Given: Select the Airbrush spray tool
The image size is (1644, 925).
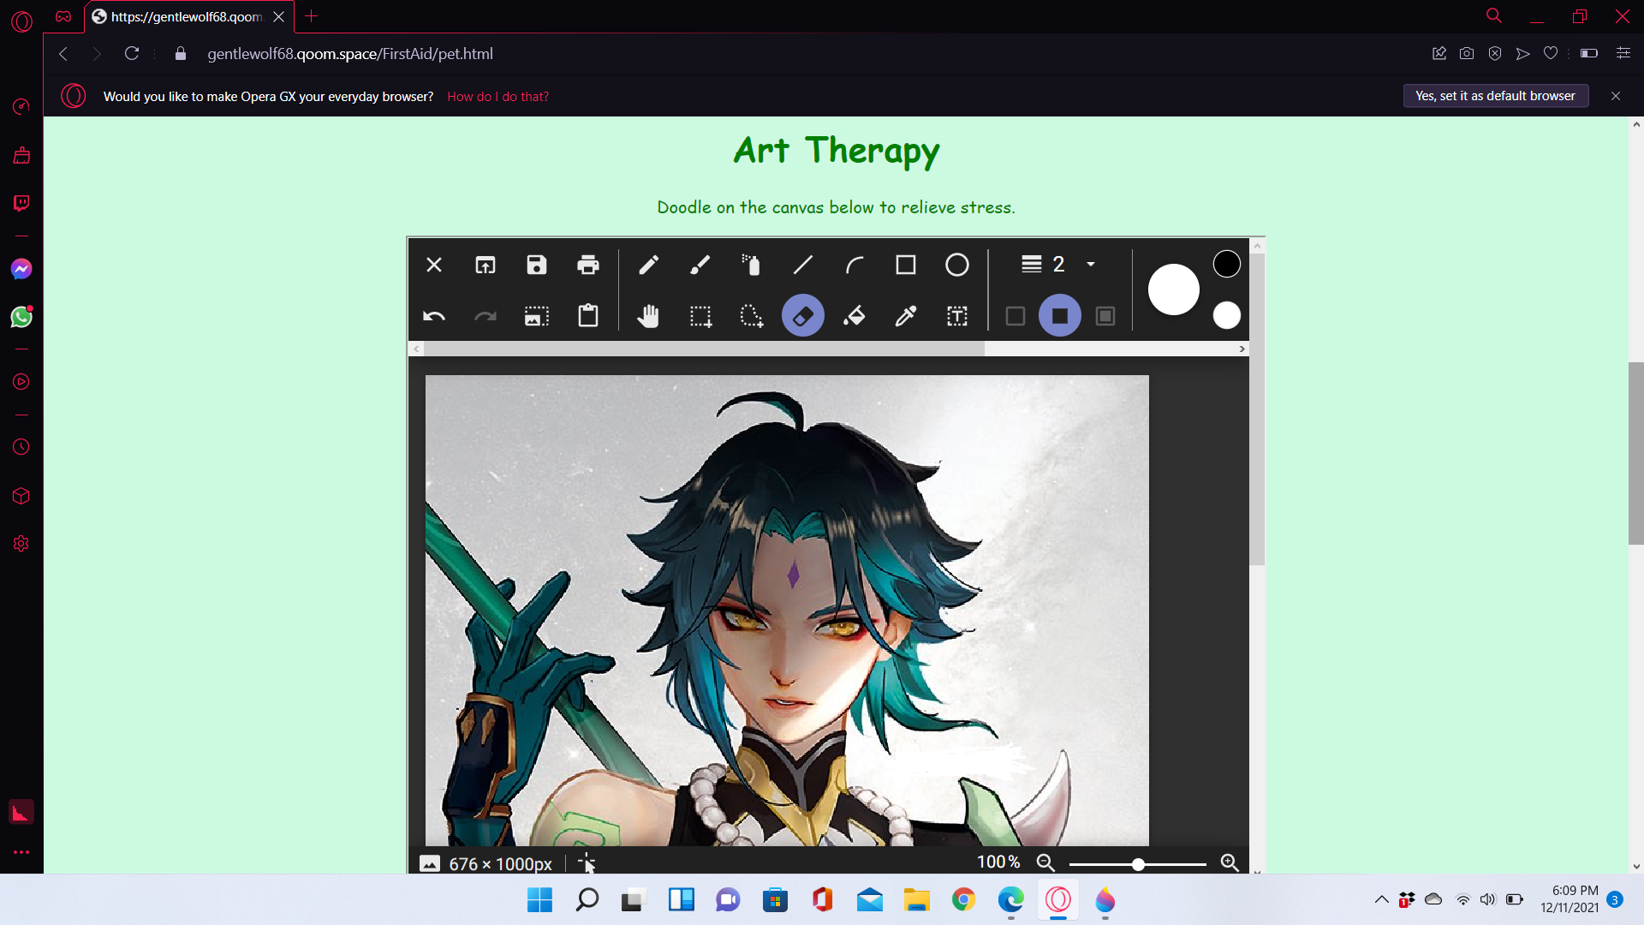Looking at the screenshot, I should point(751,265).
